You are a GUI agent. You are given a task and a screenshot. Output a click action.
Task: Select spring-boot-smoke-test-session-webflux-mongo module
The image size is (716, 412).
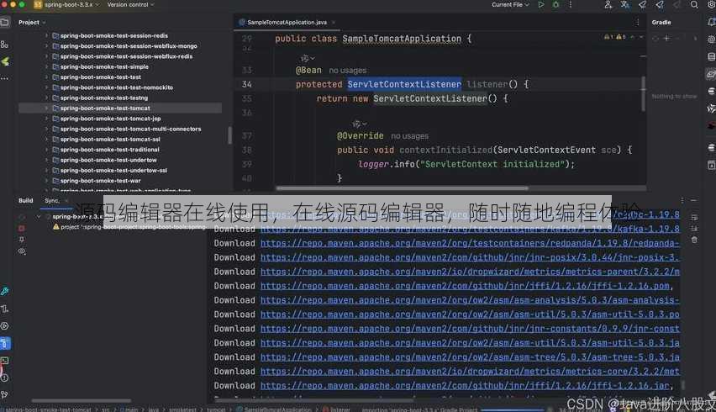point(129,46)
